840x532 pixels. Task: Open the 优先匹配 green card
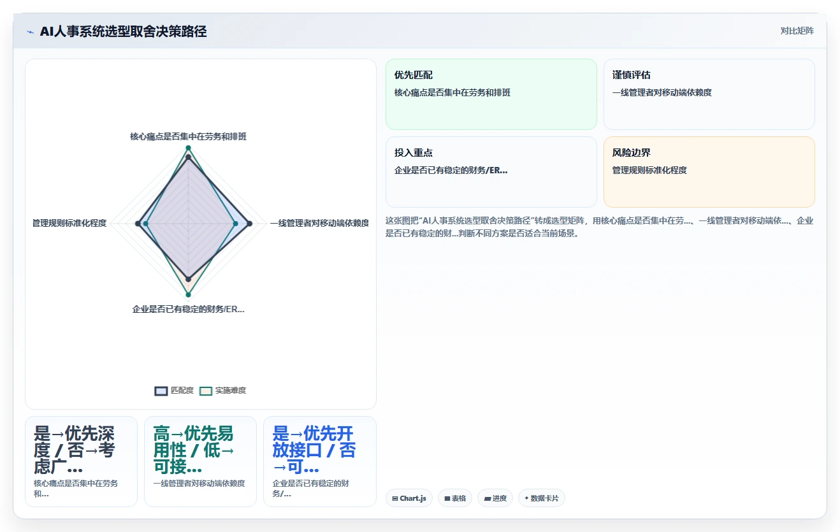point(491,94)
